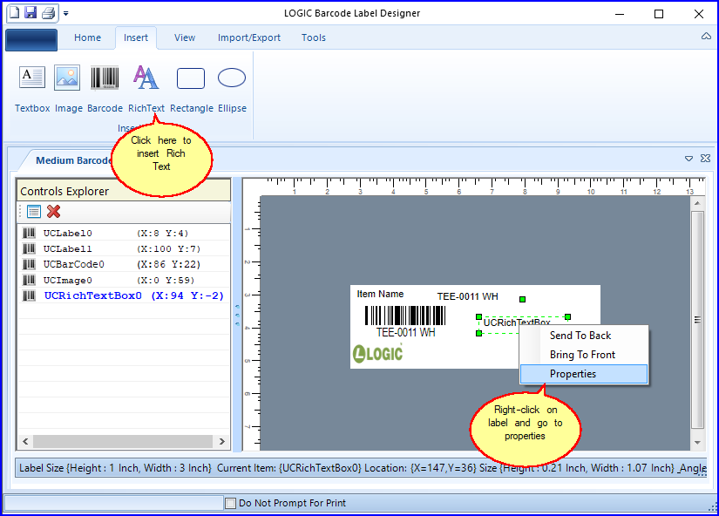Insert a Rectangle shape

(x=192, y=89)
